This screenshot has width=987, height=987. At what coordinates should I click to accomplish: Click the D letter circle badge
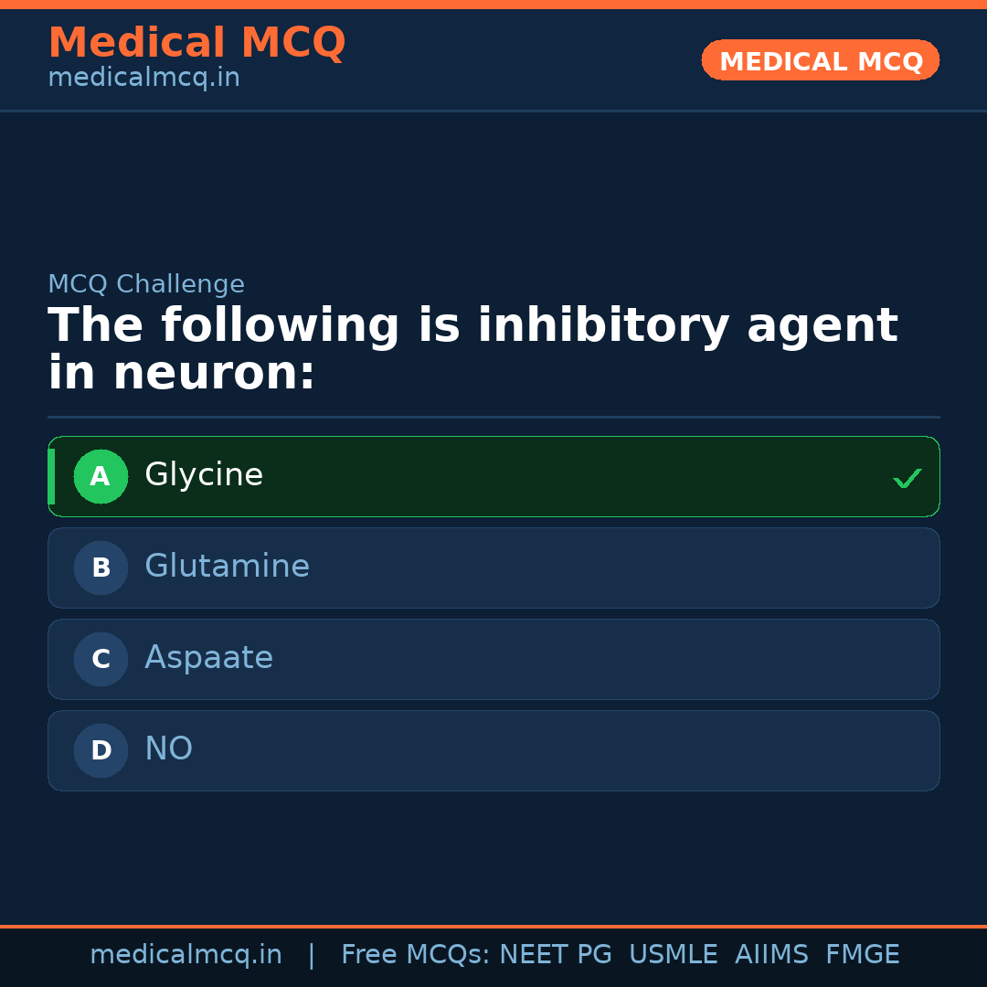pyautogui.click(x=101, y=750)
